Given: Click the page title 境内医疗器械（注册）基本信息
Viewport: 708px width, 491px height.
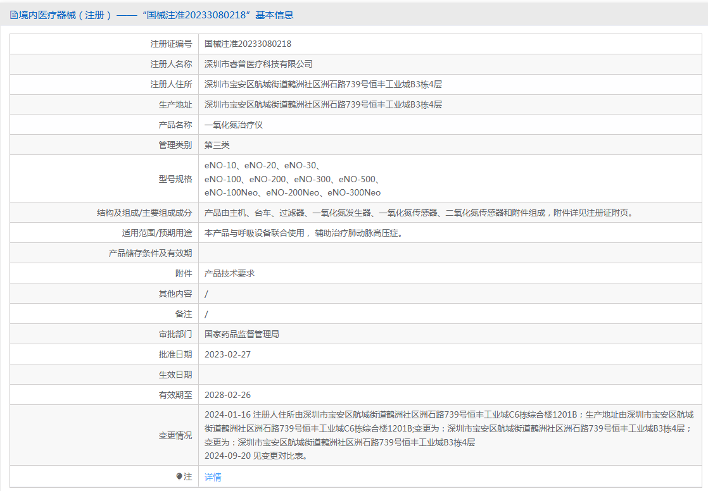Looking at the screenshot, I should (x=156, y=15).
